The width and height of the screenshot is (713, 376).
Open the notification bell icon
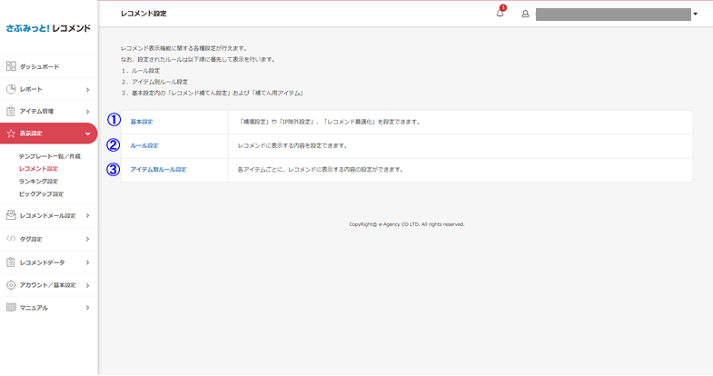[500, 14]
